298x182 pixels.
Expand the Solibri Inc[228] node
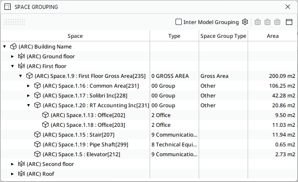click(x=29, y=96)
